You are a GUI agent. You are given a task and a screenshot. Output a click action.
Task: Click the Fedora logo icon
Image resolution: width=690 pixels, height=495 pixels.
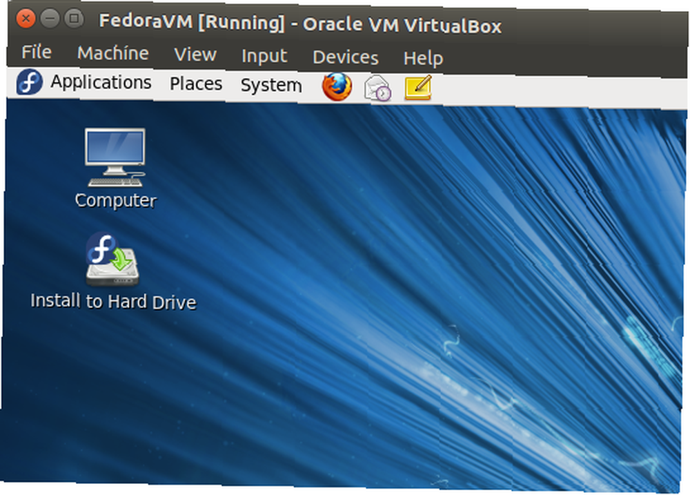tap(30, 82)
